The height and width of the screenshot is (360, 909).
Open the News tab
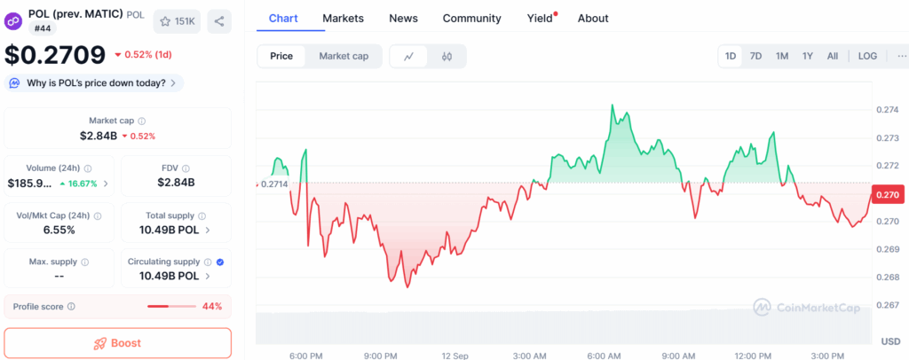pos(404,19)
